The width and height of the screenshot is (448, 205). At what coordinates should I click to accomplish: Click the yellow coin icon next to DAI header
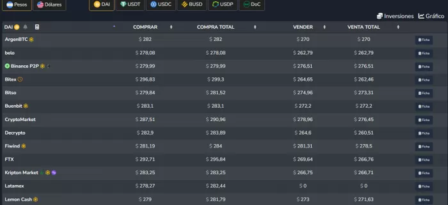click(17, 27)
